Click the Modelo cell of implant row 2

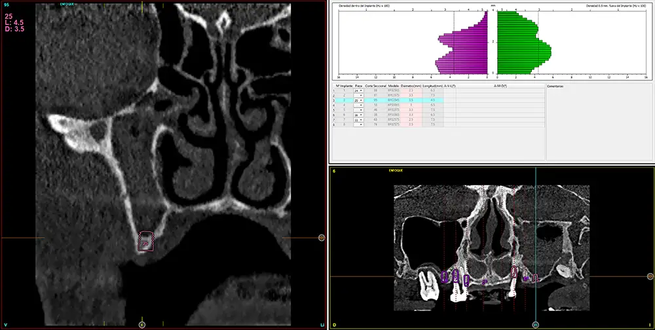393,96
